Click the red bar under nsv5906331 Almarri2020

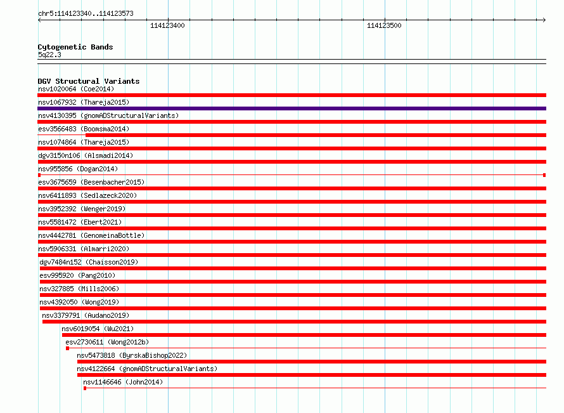coord(292,255)
